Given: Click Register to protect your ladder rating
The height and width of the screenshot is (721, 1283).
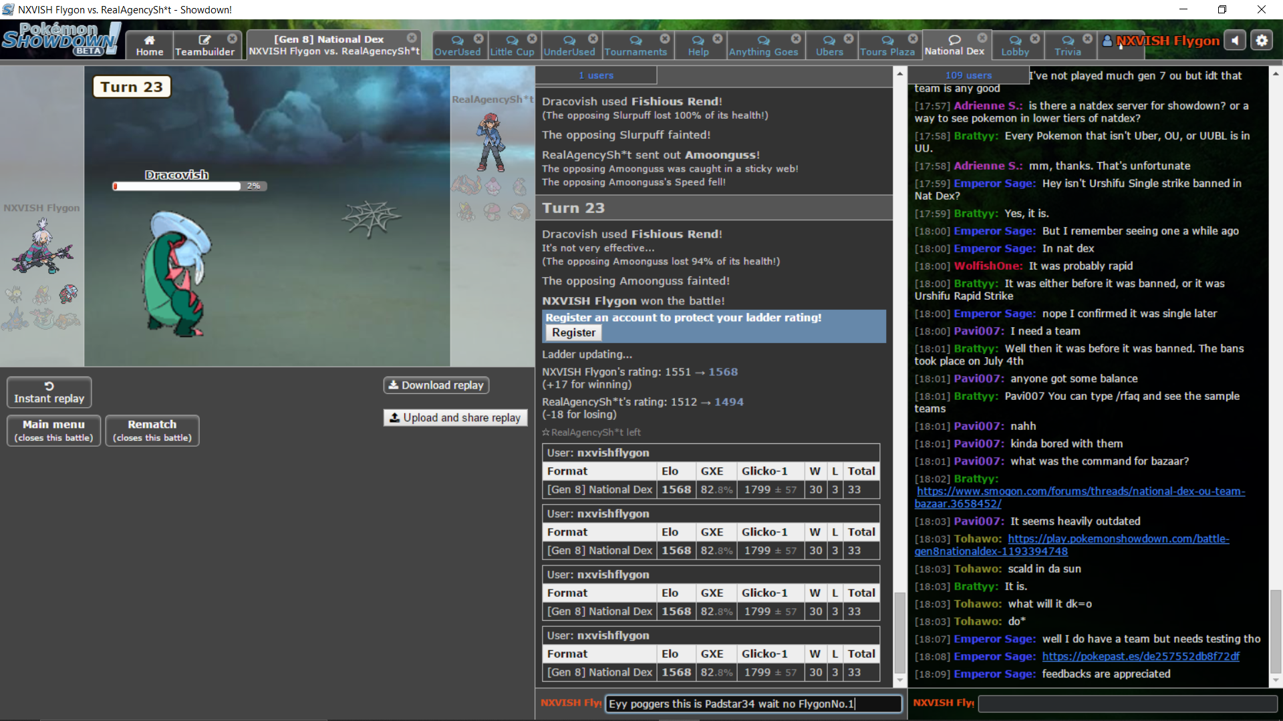Looking at the screenshot, I should [573, 332].
